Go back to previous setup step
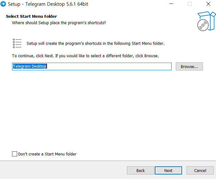This screenshot has height=179, width=216. pos(141,170)
